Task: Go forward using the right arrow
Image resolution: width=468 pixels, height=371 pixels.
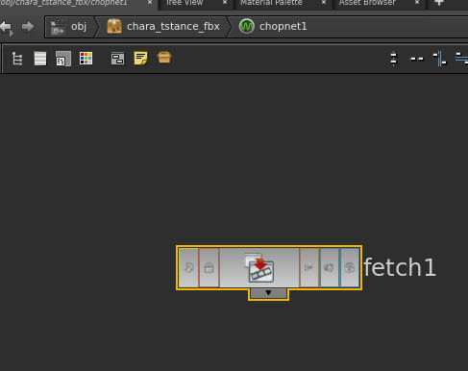Action: click(x=28, y=27)
